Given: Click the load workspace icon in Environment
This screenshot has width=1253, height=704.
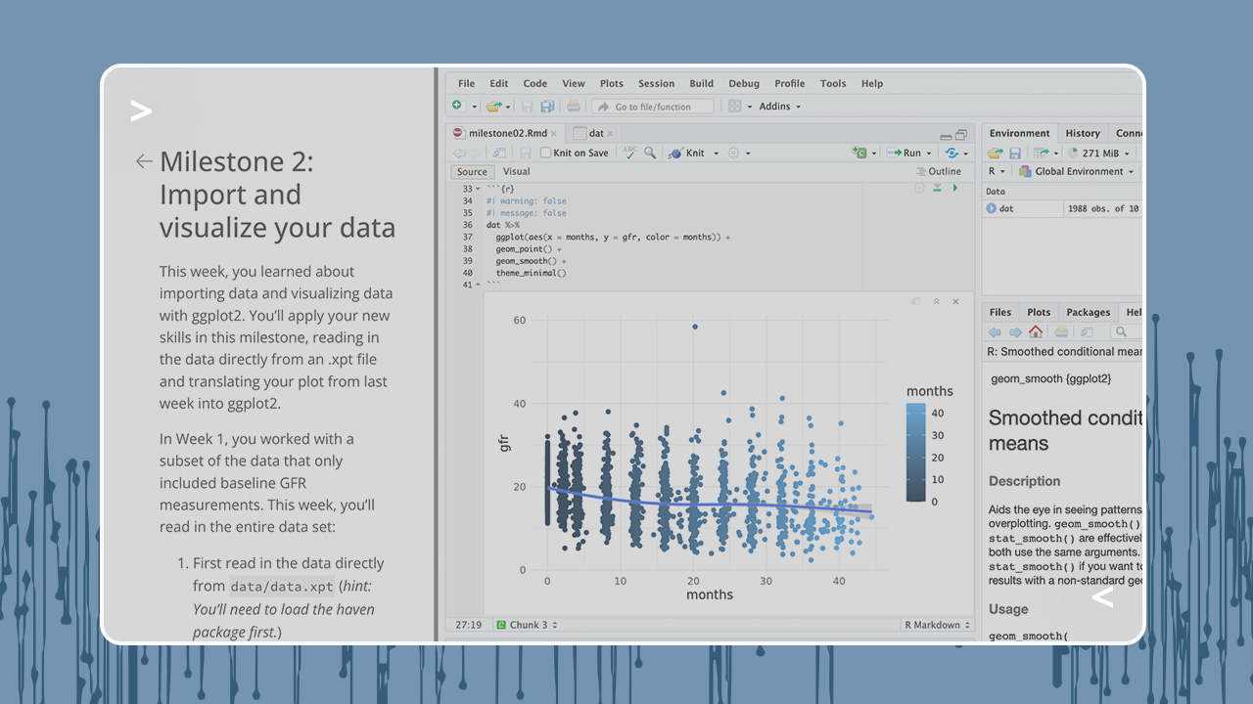Looking at the screenshot, I should pyautogui.click(x=995, y=154).
